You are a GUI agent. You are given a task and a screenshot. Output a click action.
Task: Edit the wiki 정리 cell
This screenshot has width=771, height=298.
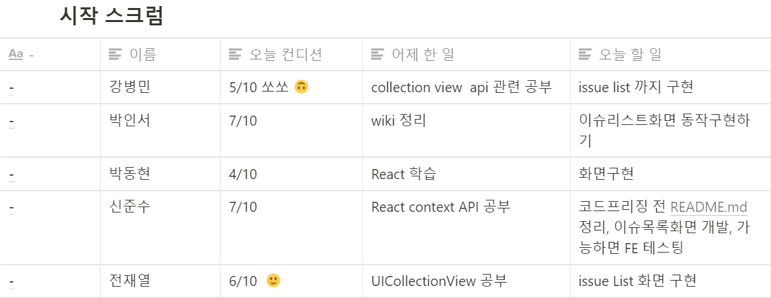[467, 130]
